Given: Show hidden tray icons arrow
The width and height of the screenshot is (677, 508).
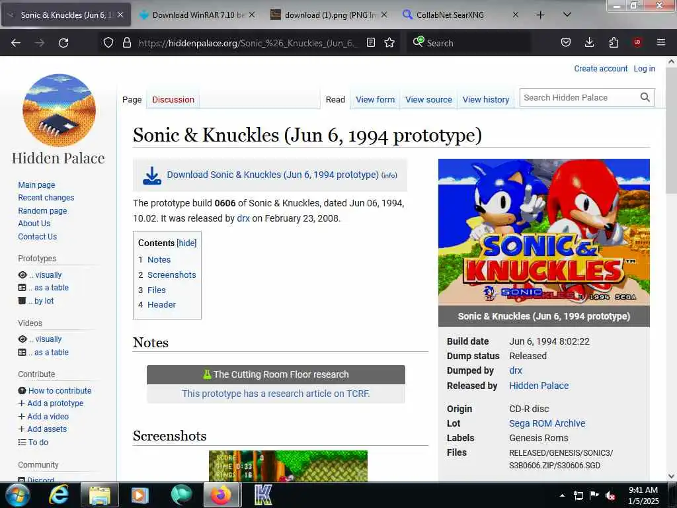Looking at the screenshot, I should 562,495.
